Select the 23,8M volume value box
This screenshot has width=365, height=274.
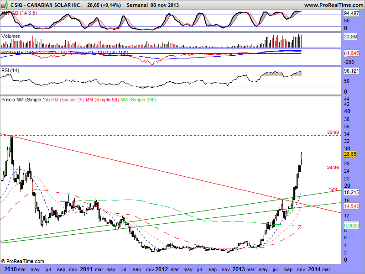[350, 37]
